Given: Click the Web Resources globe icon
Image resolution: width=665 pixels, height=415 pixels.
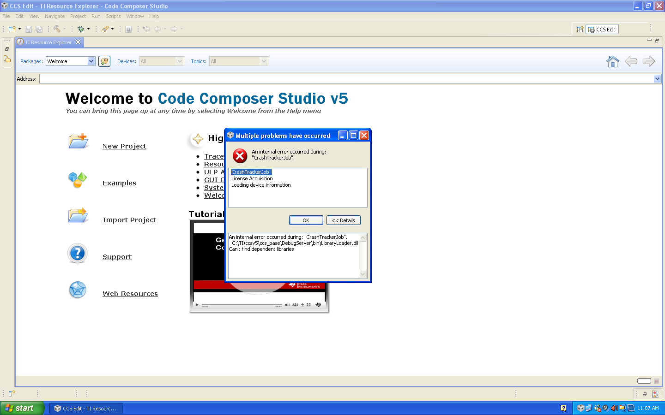Looking at the screenshot, I should coord(78,290).
